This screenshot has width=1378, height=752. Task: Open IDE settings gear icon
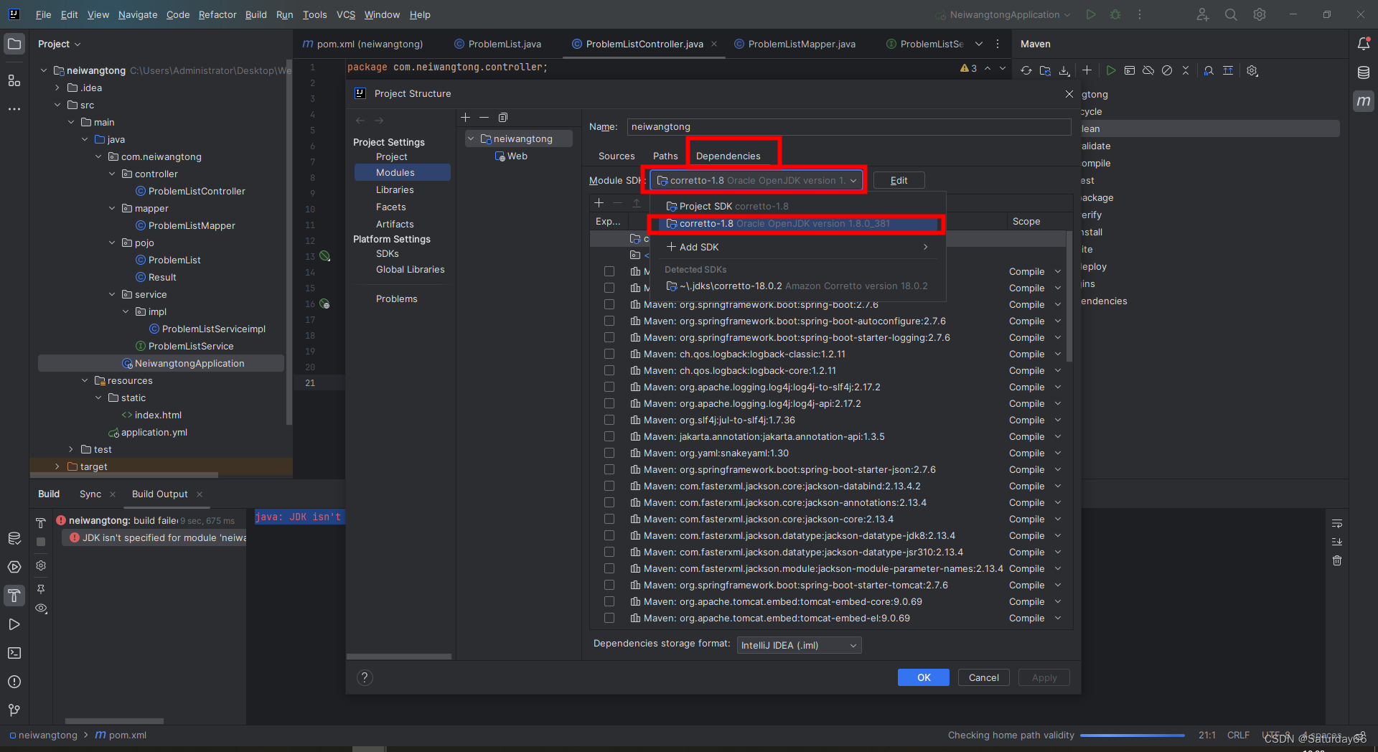[1260, 14]
